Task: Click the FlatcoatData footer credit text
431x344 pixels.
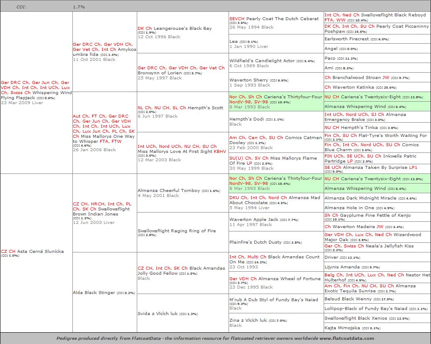Action: (x=215, y=338)
